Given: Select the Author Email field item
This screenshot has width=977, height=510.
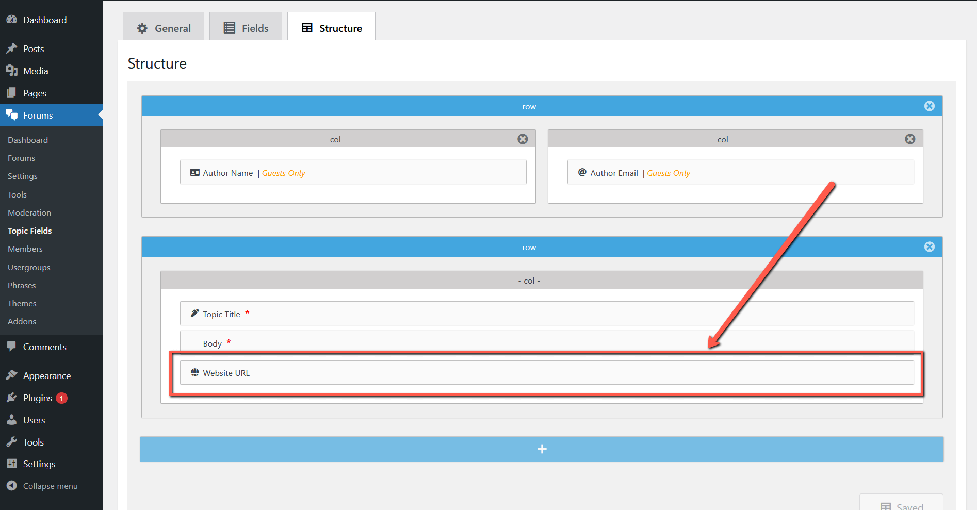Looking at the screenshot, I should pos(740,172).
